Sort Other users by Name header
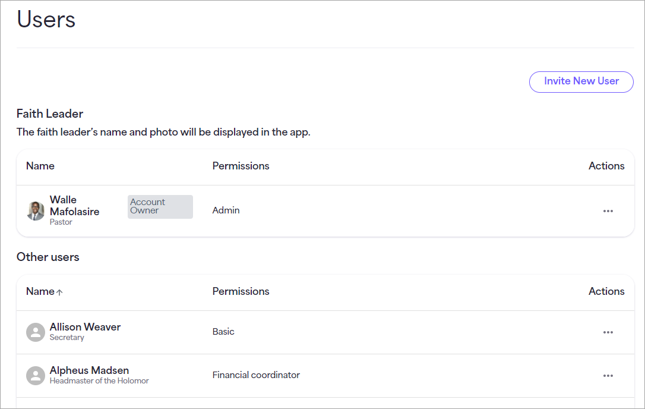 (40, 291)
